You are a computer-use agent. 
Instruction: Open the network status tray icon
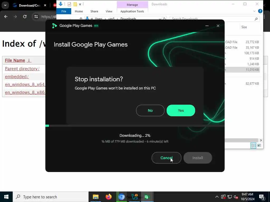pyautogui.click(x=230, y=197)
